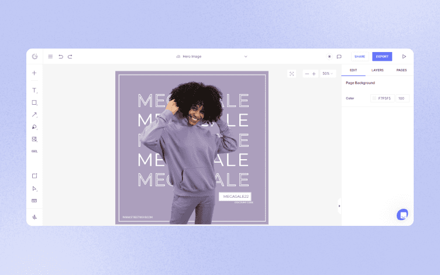This screenshot has width=440, height=275.
Task: Click the play preview icon
Action: [404, 56]
